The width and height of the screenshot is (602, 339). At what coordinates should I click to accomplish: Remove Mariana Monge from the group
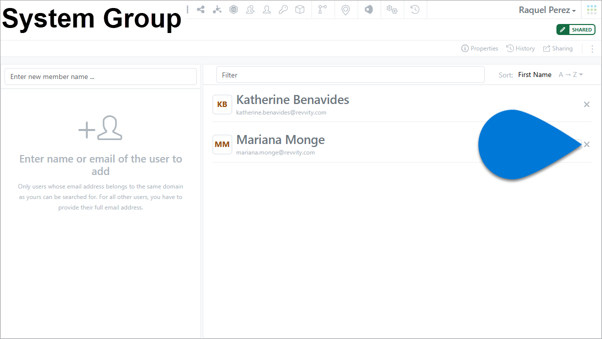click(587, 144)
